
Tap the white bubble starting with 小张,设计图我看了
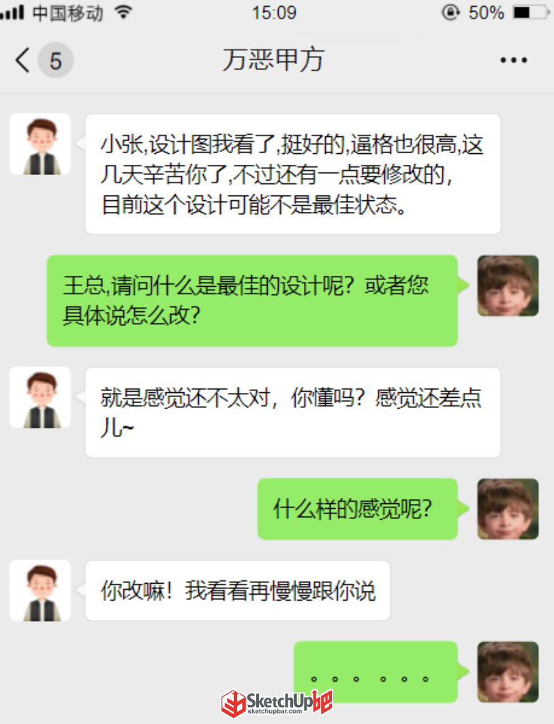[x=293, y=174]
